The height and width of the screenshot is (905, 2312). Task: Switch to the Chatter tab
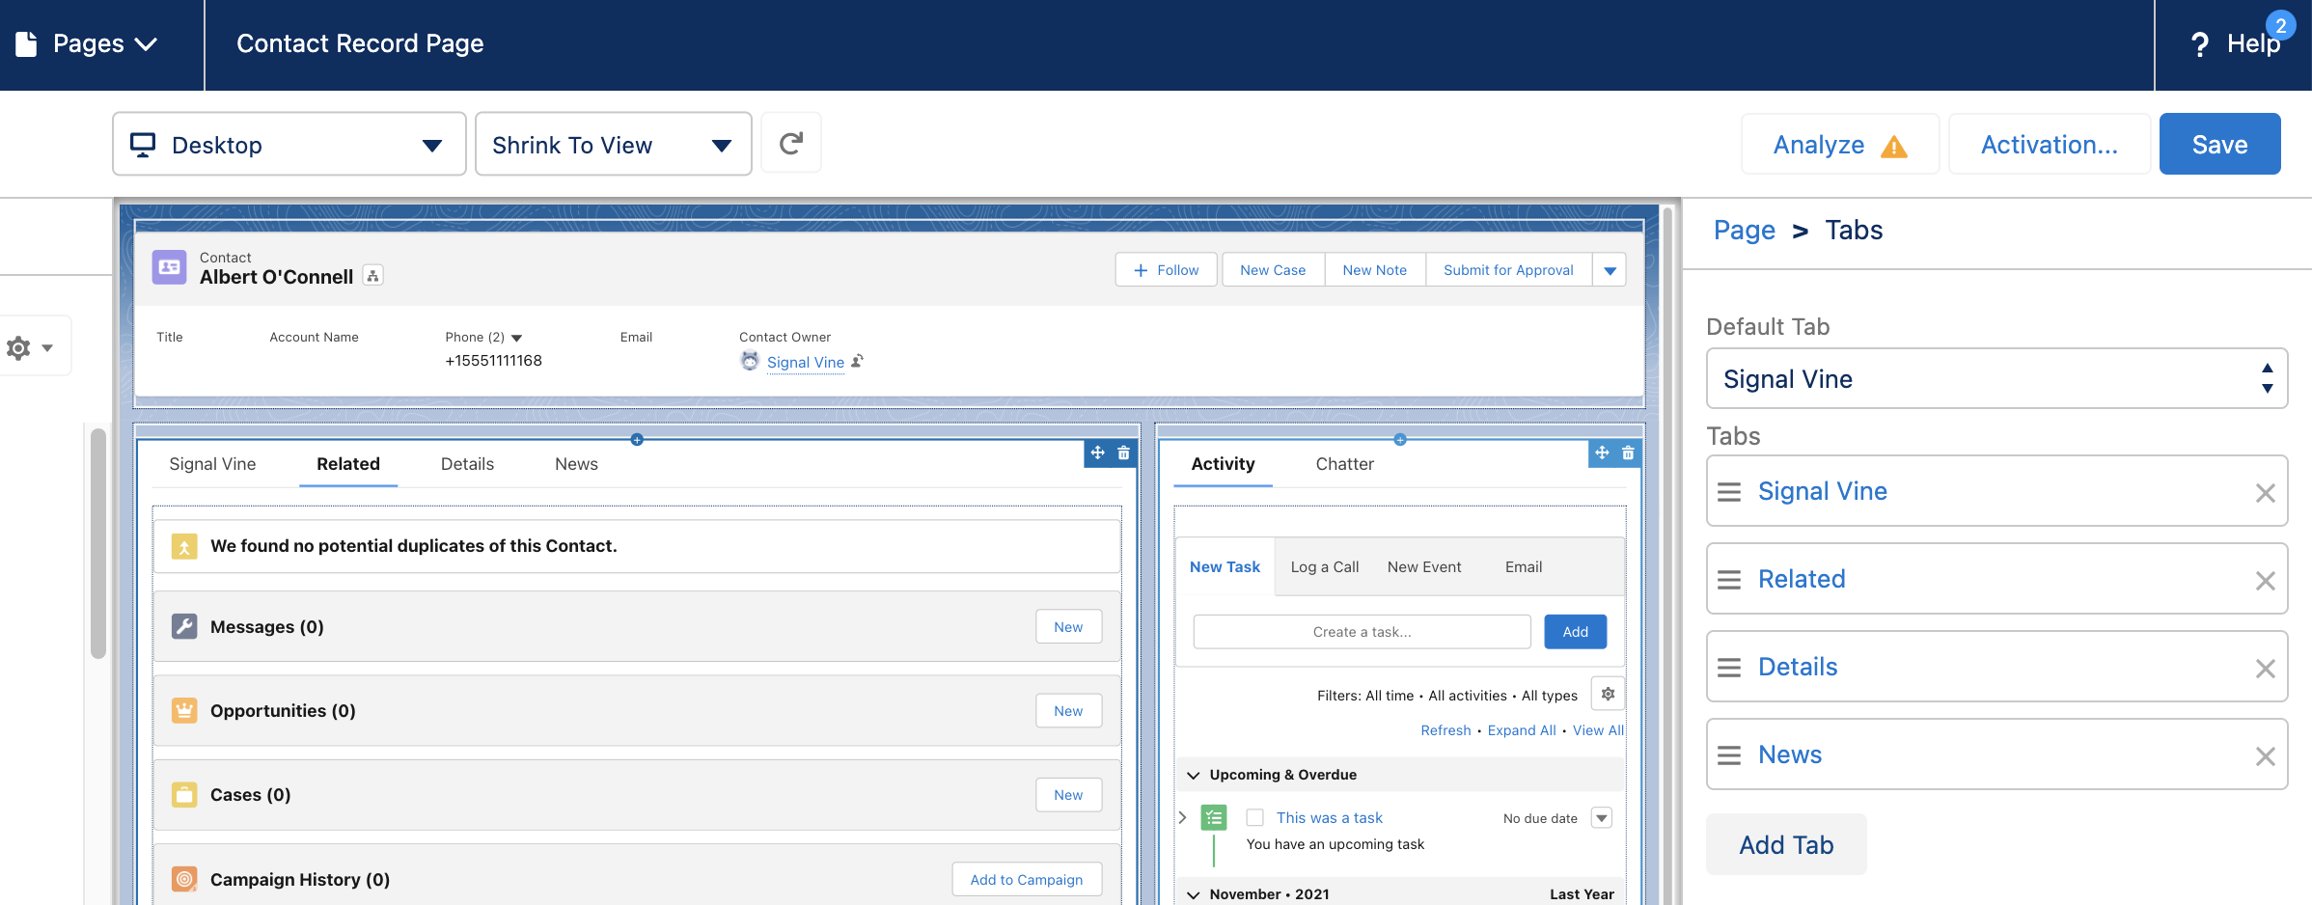coord(1344,464)
